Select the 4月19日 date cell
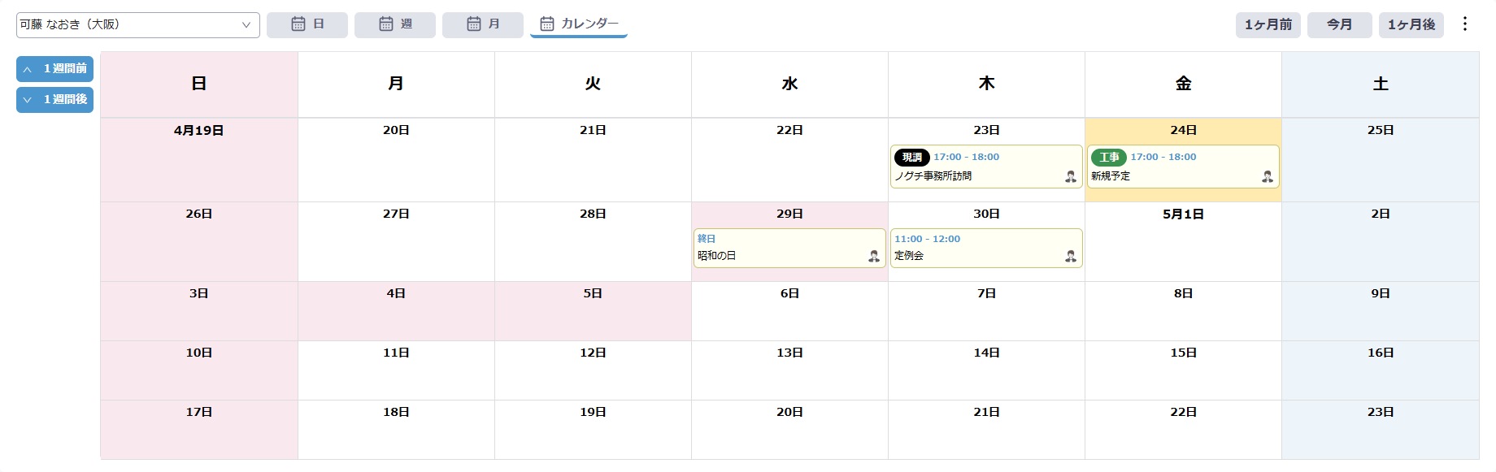This screenshot has width=1496, height=472. point(199,160)
